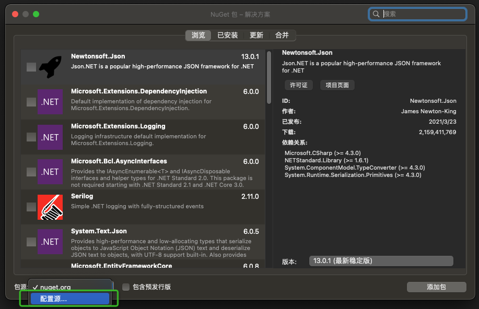Click the 许可证 button
479x309 pixels.
click(298, 85)
